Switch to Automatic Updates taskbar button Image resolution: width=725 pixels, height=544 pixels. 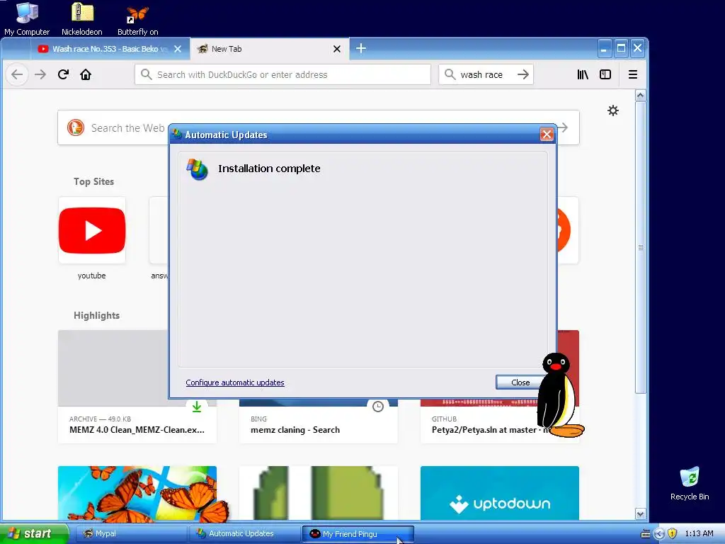coord(244,534)
